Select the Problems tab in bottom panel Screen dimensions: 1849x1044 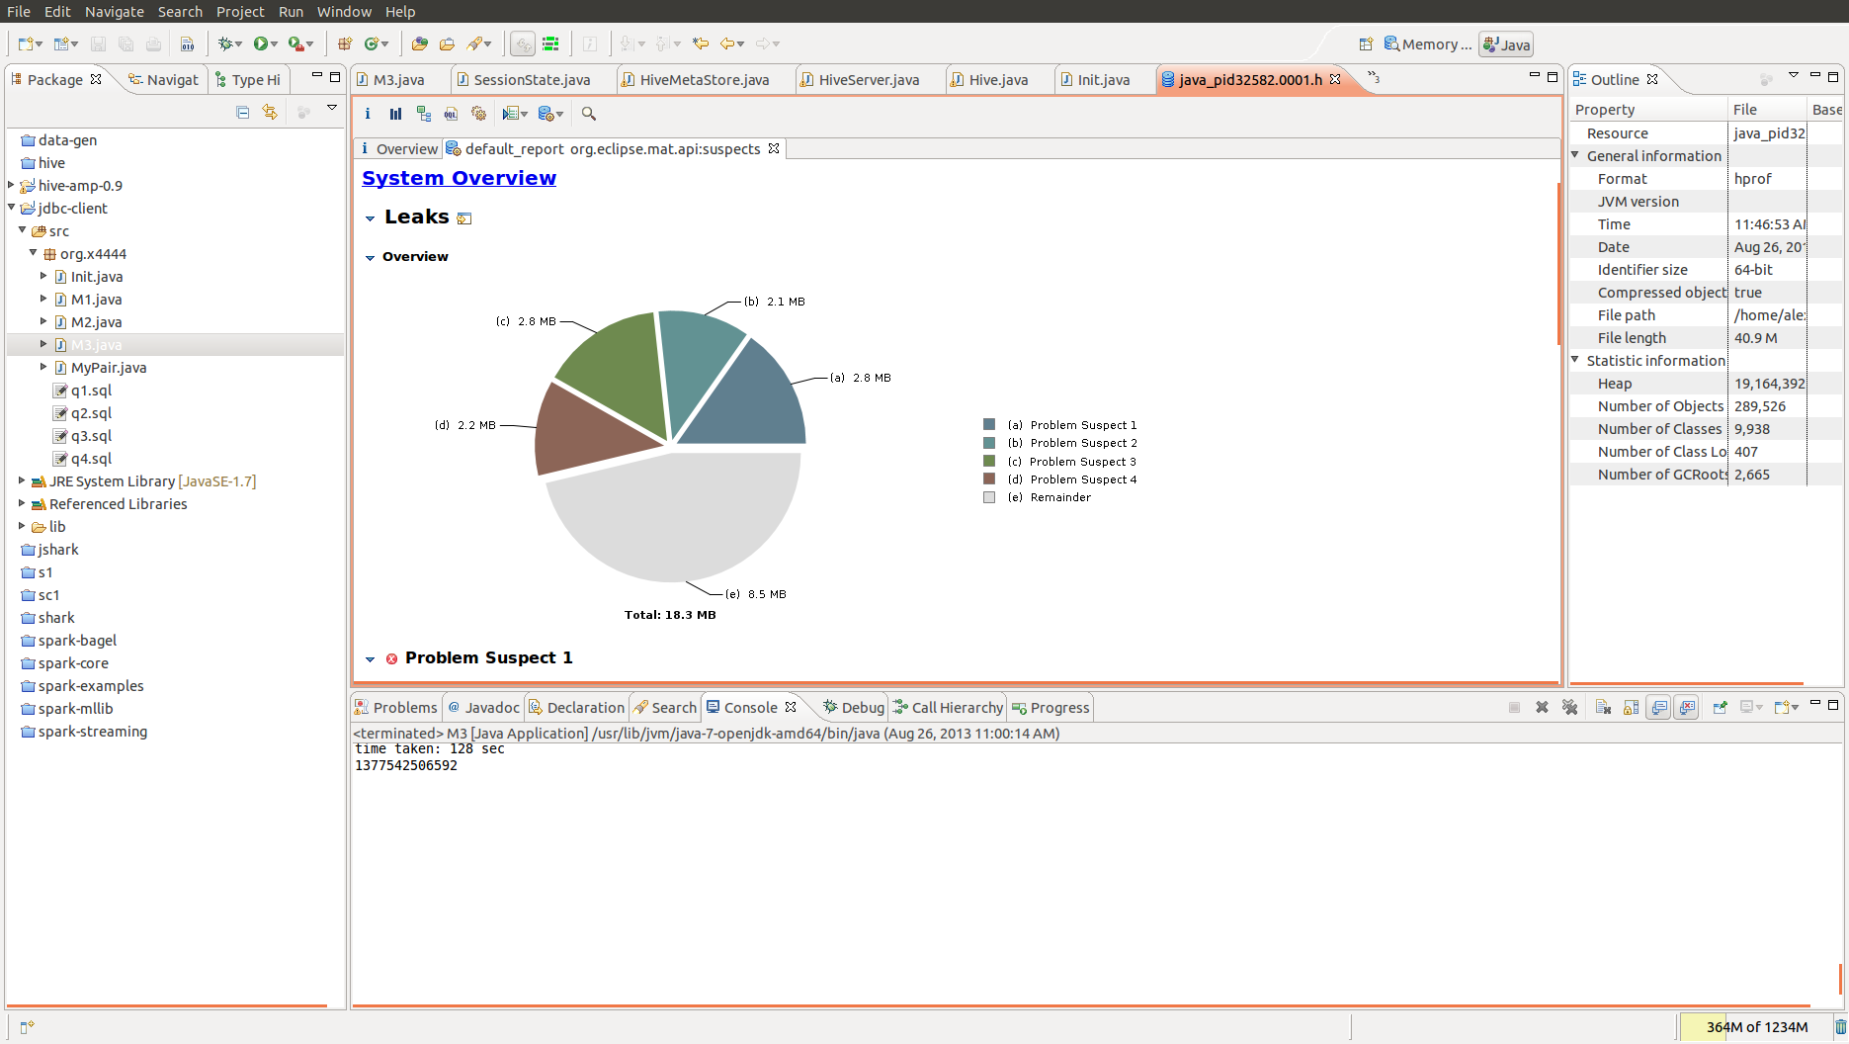click(x=395, y=707)
